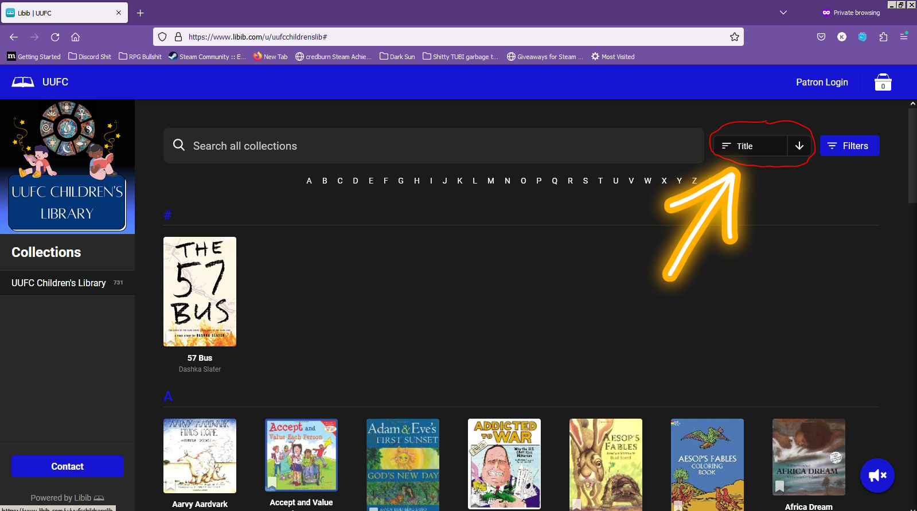Open the shopping basket icon
The height and width of the screenshot is (511, 917).
(883, 82)
